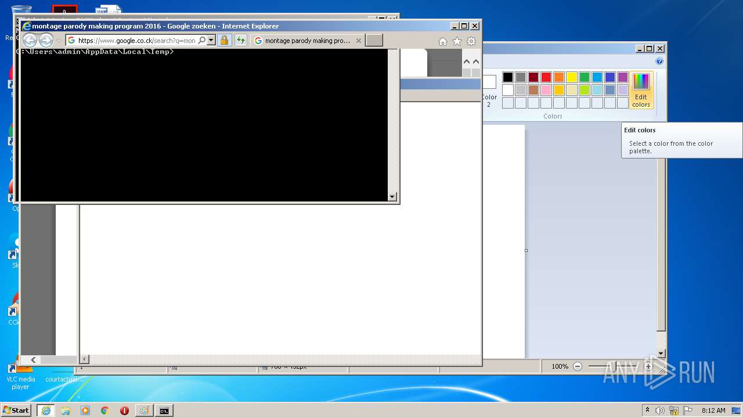Open IE Favorites star
Screen dimensions: 743x418
(x=457, y=41)
